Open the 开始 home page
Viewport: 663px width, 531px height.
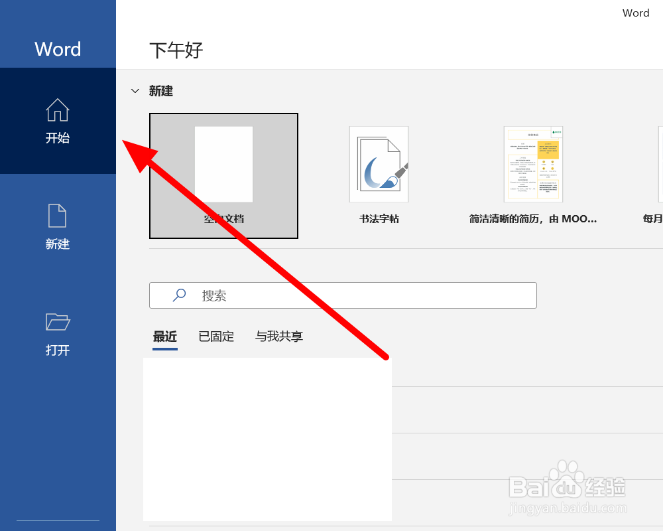pyautogui.click(x=58, y=121)
